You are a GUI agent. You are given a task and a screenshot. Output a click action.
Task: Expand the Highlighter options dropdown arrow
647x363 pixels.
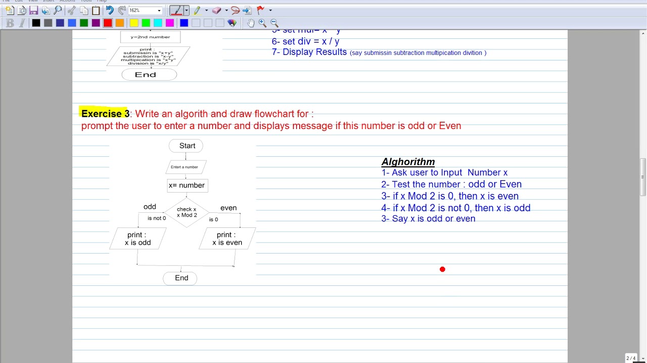tap(206, 10)
